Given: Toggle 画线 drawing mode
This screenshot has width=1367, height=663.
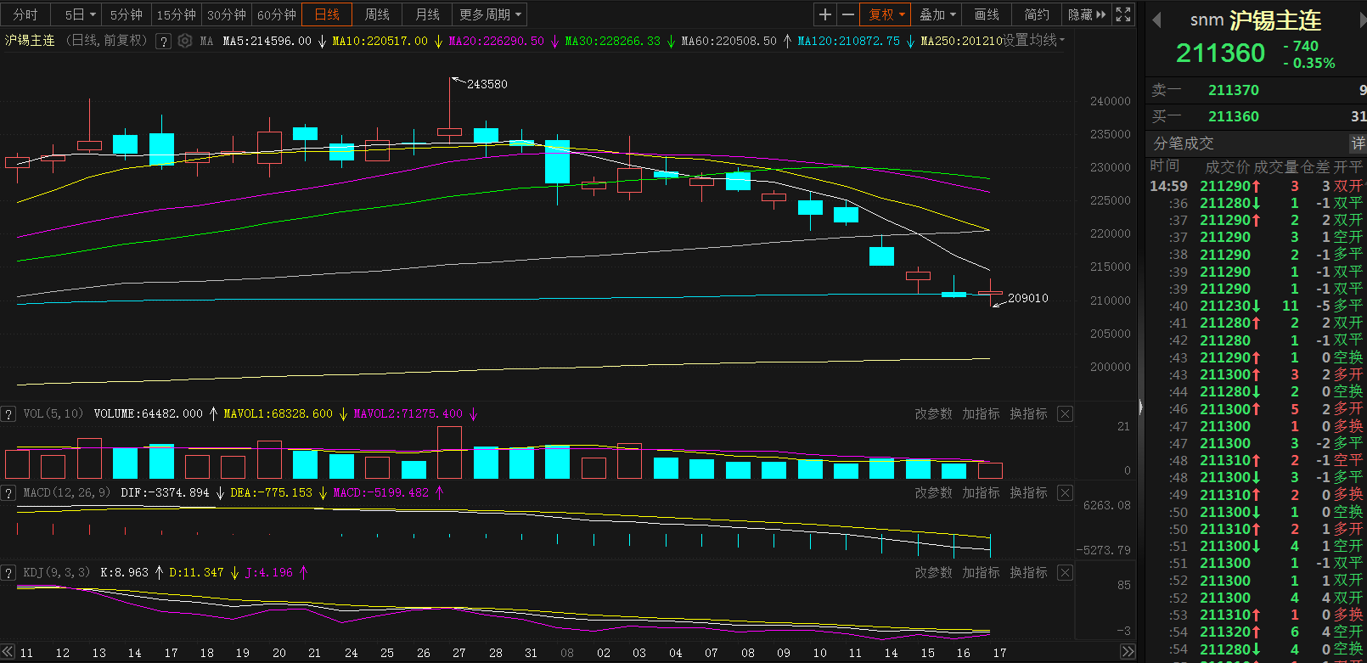Looking at the screenshot, I should [x=987, y=14].
